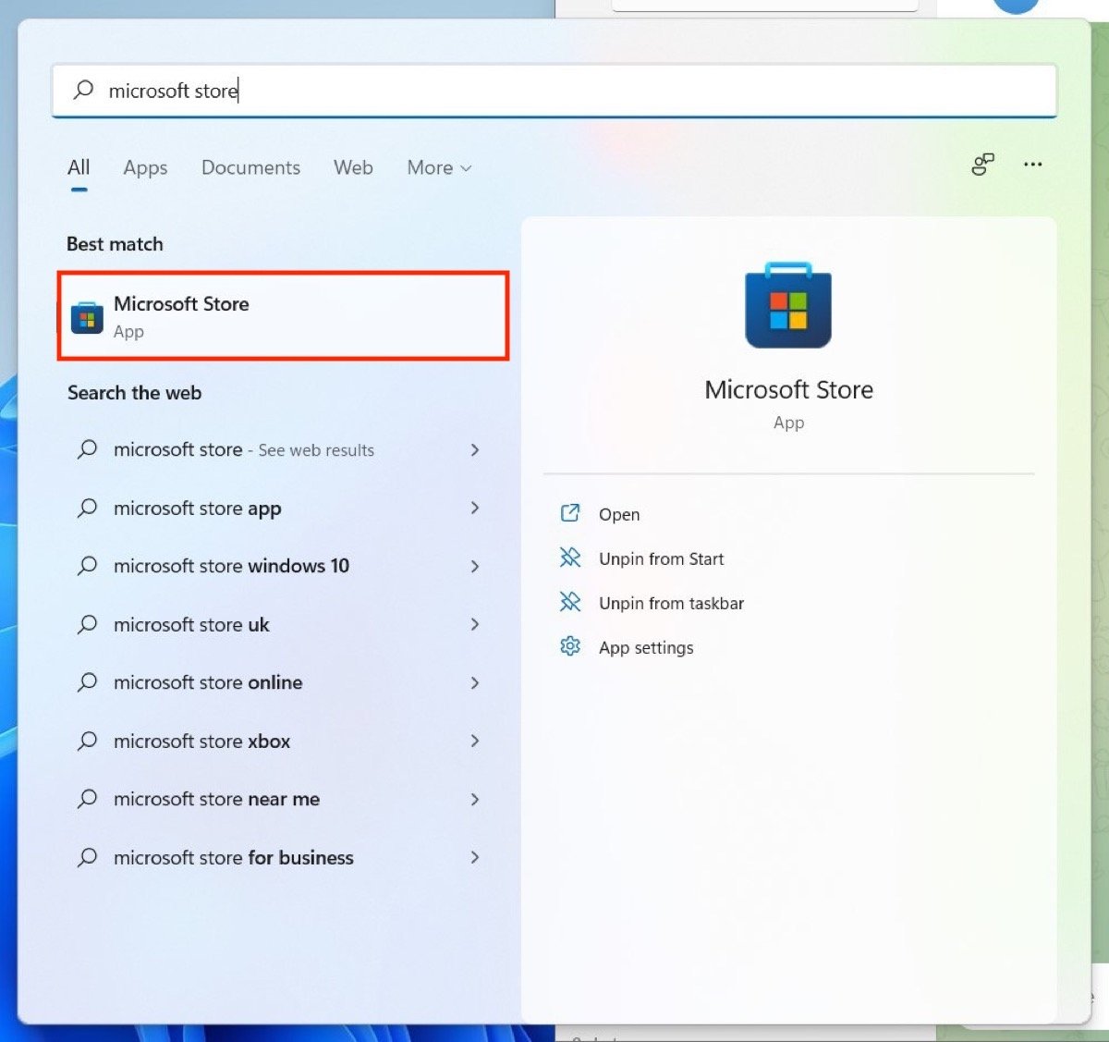This screenshot has width=1109, height=1042.
Task: Expand chevron for 'microsoft store uk'
Action: tap(475, 624)
